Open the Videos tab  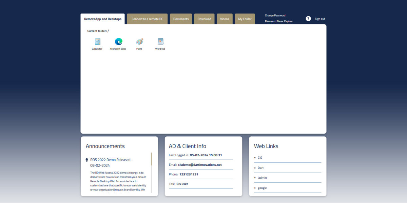pyautogui.click(x=225, y=19)
